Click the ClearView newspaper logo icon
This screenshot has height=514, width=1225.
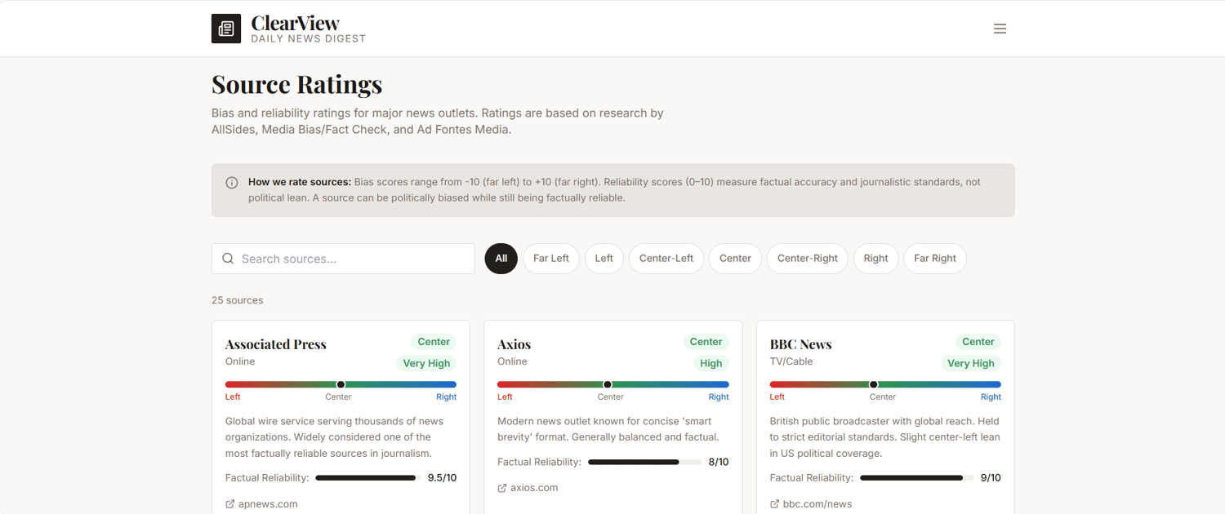click(x=226, y=29)
